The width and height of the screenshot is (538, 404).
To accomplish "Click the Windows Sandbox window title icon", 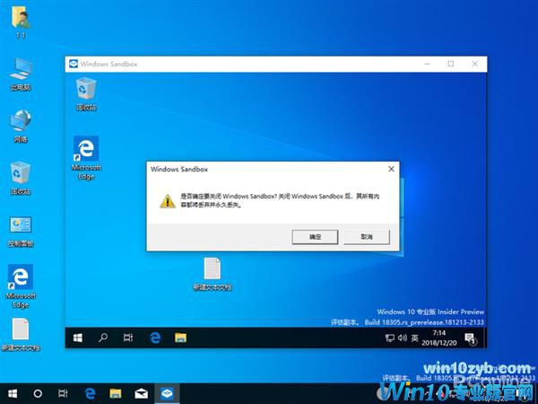I will click(x=74, y=64).
